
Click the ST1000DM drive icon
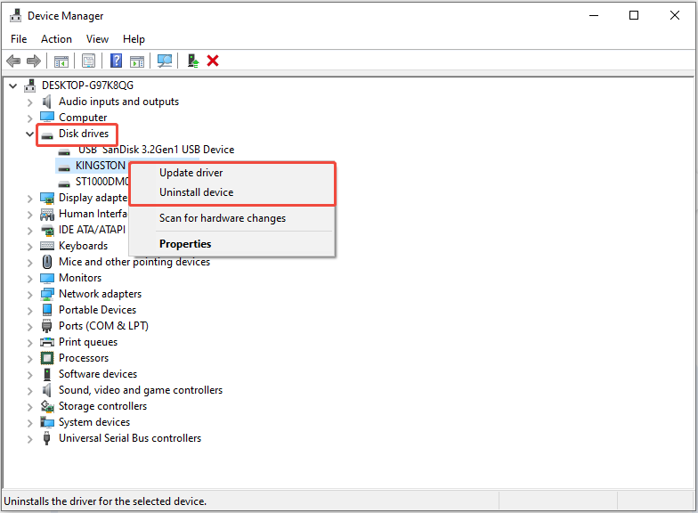click(64, 183)
